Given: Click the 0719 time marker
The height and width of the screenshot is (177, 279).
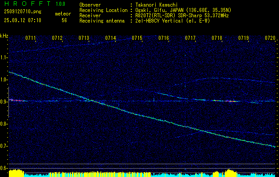Looking at the screenshot, I should coord(244,38).
